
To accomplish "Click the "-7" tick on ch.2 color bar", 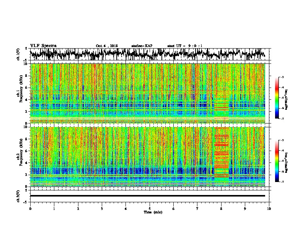I will tap(282, 182).
